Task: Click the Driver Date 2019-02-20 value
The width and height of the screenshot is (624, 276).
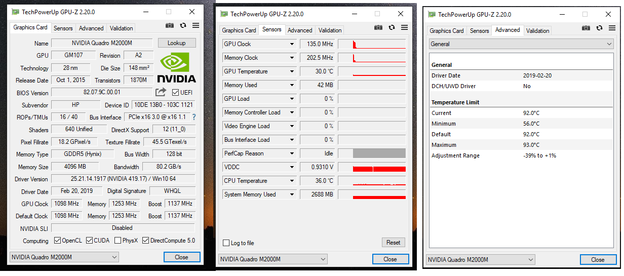Action: tap(537, 75)
